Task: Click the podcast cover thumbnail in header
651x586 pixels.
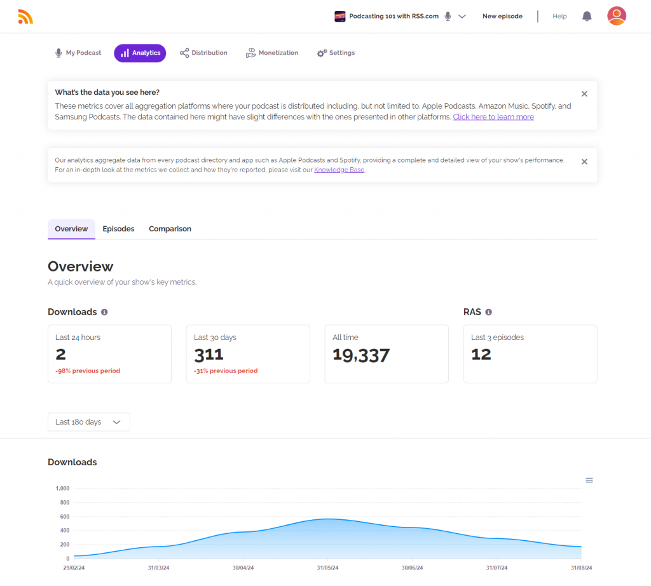Action: coord(340,17)
